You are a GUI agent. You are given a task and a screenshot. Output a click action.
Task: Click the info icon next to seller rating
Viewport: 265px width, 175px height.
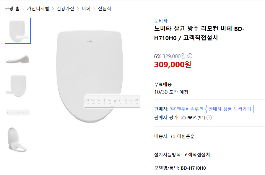point(209,118)
